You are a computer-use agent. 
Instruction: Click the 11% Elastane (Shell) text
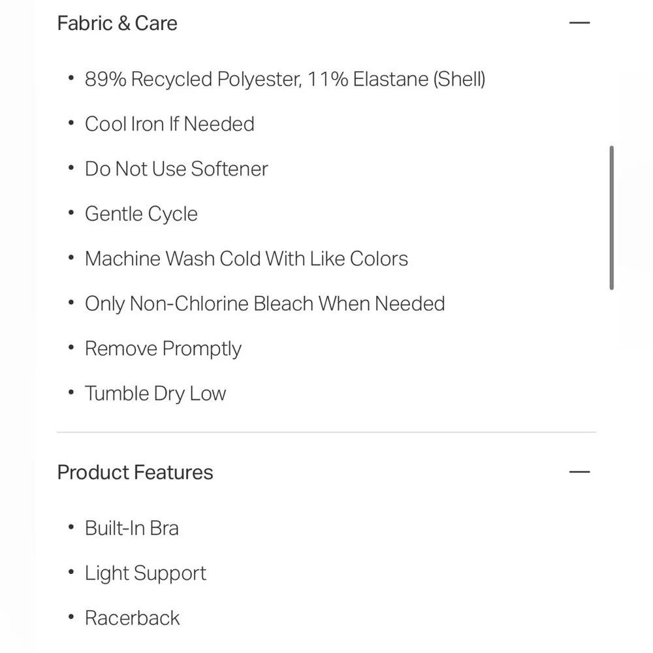click(396, 80)
